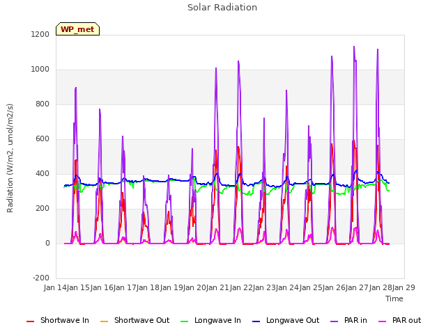Screen dimensions: 446x334
Task: Click the -200 y-axis tick label
Action: pyautogui.click(x=41, y=278)
